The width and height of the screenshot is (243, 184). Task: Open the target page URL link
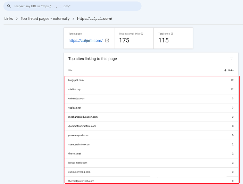85,41
